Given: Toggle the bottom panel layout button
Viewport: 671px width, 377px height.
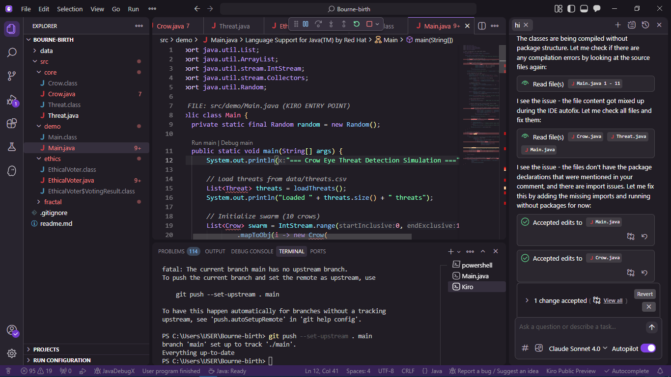Looking at the screenshot, I should [x=584, y=9].
